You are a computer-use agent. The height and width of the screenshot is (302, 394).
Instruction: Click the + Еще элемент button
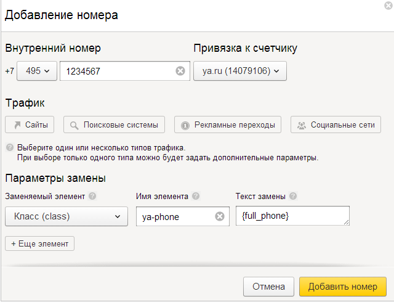coord(39,243)
